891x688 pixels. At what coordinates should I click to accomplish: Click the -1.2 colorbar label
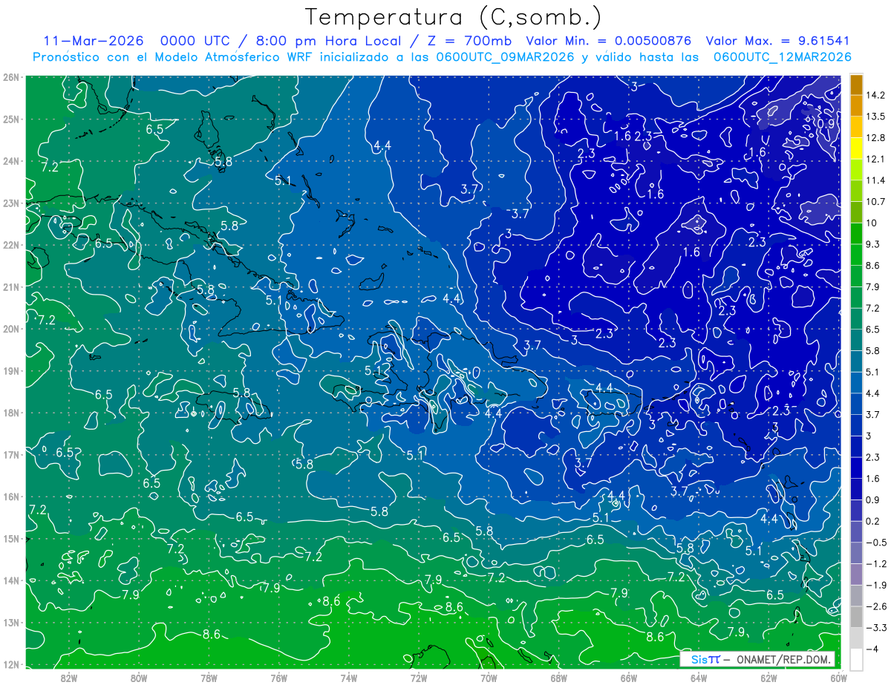(876, 563)
